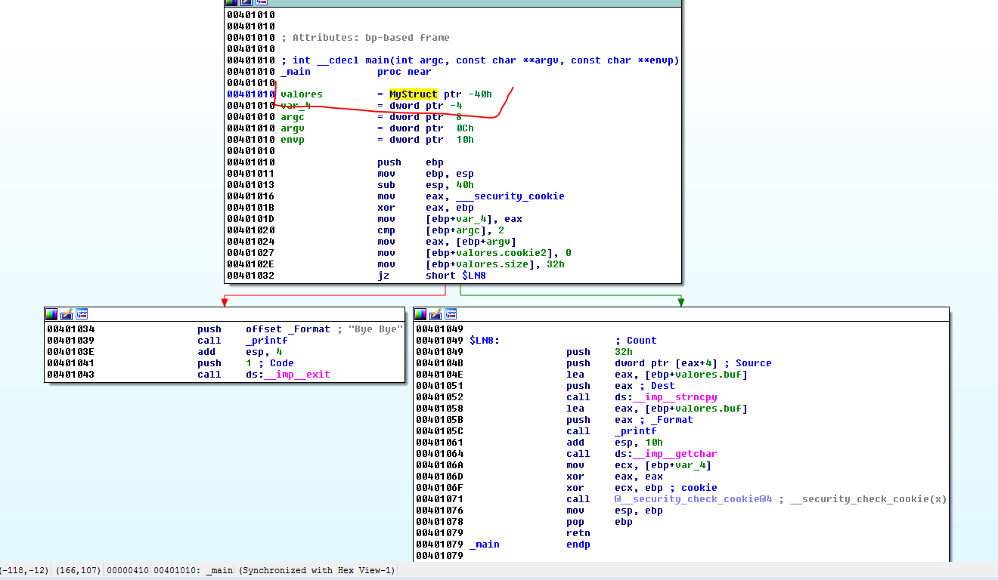
Task: Click group nodes icon in main block header
Action: point(262,2)
